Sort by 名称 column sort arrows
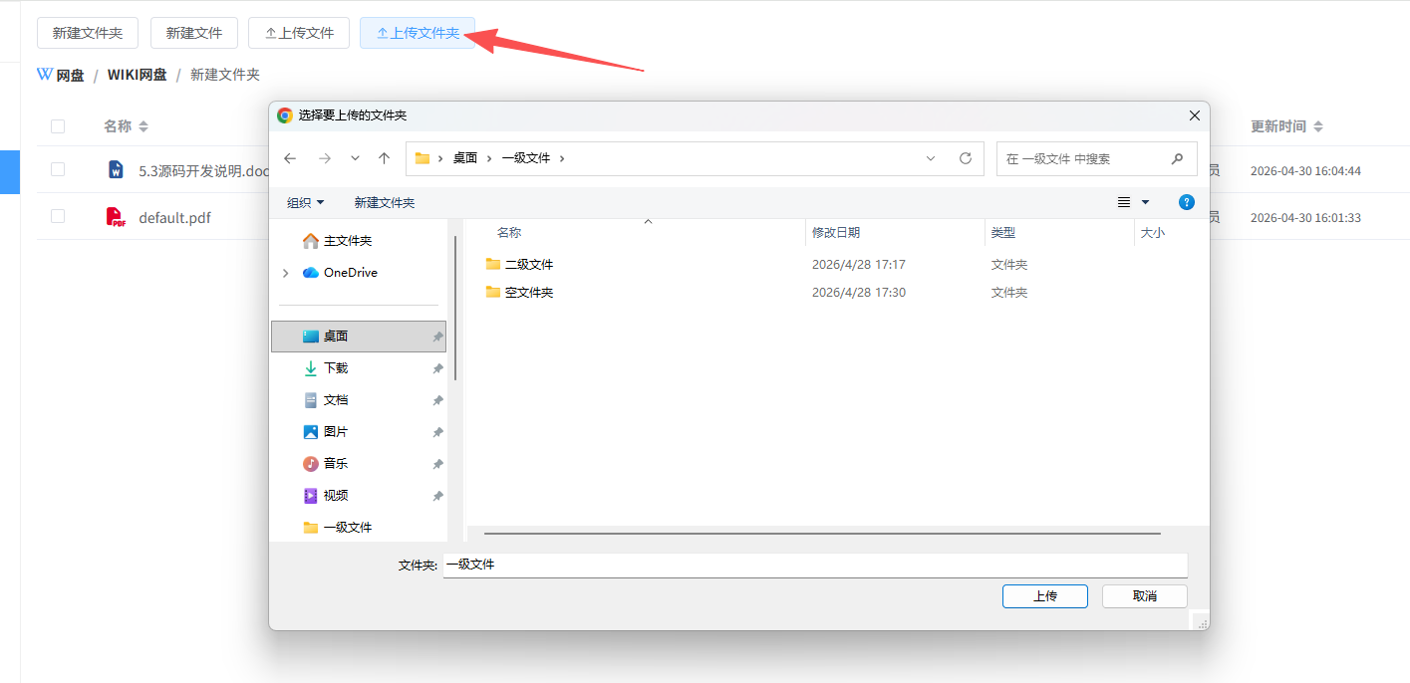The height and width of the screenshot is (683, 1410). coord(143,126)
